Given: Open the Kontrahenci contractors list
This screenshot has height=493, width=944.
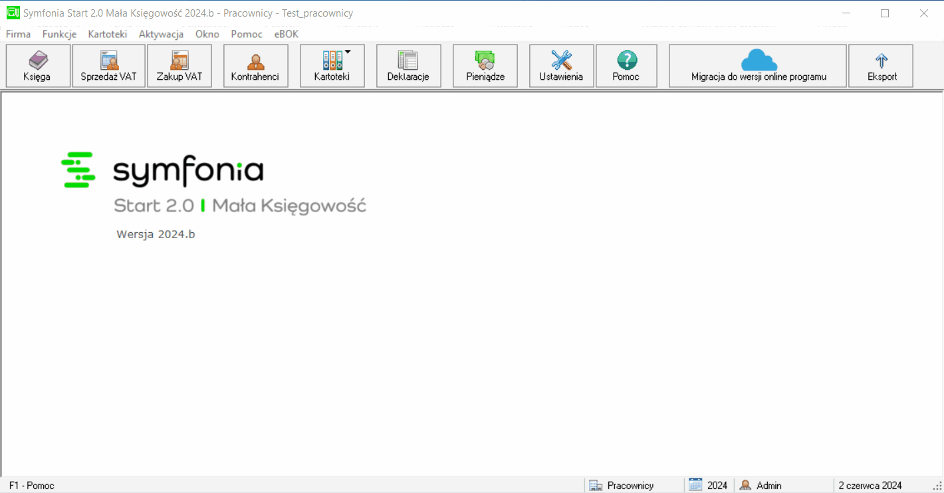Looking at the screenshot, I should tap(256, 66).
